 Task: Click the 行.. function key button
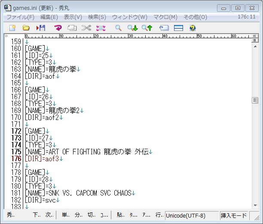tap(159, 215)
